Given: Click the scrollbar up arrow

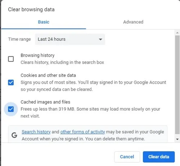Looking at the screenshot, I should 177,33.
